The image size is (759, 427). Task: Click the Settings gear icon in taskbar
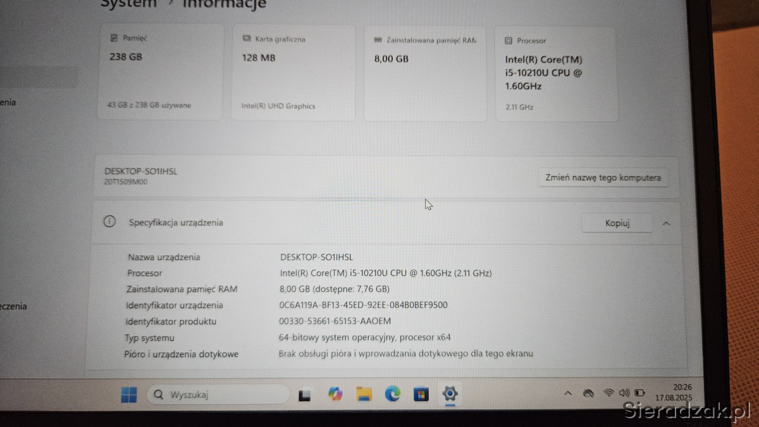[x=450, y=394]
